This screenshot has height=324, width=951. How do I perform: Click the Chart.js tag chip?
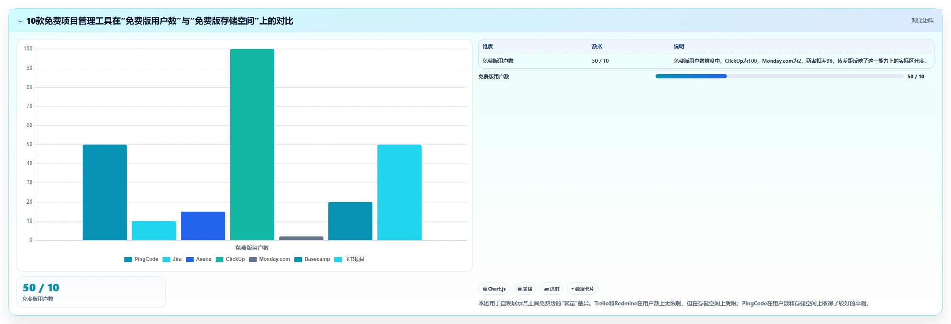(x=494, y=289)
